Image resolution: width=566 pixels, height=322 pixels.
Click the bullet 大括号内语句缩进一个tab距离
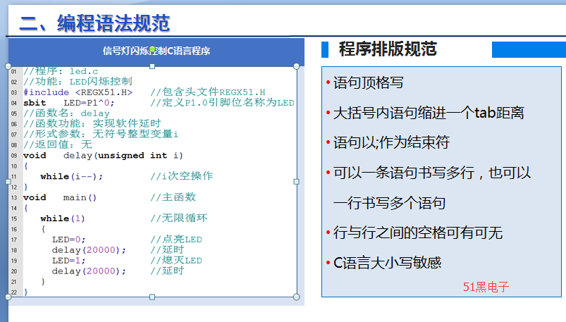coord(429,113)
